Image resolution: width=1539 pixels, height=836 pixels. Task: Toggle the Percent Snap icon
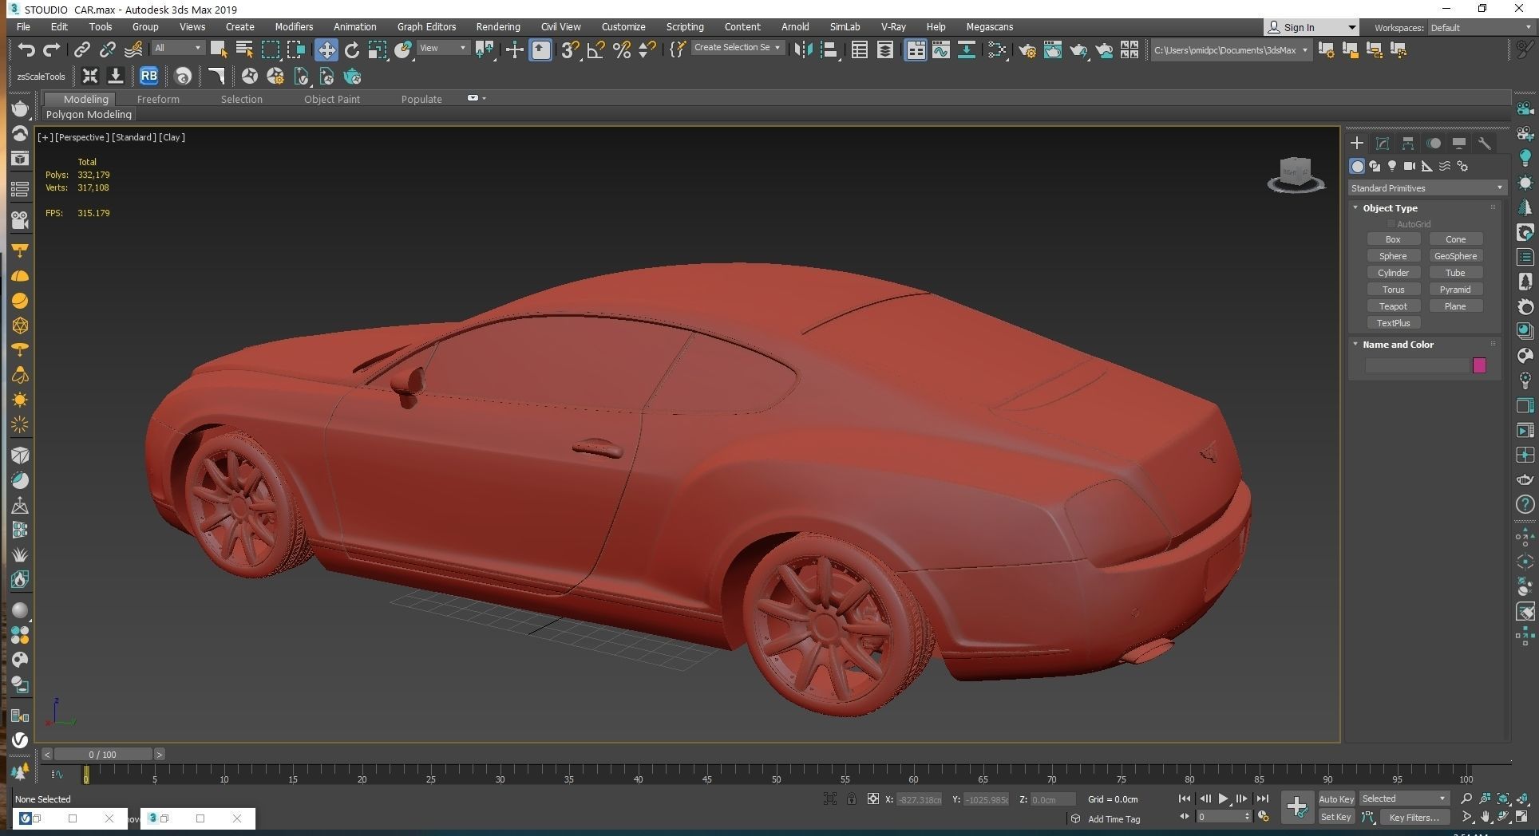tap(622, 50)
